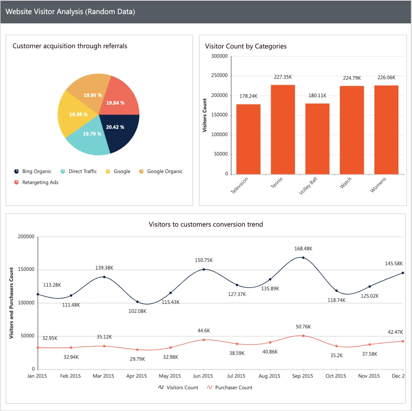This screenshot has width=412, height=411.
Task: Select the Google Organic legend icon
Action: click(x=141, y=171)
